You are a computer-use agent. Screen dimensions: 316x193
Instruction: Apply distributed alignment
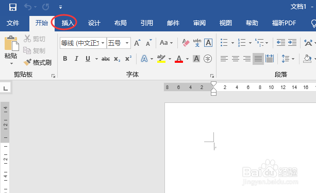click(x=270, y=59)
